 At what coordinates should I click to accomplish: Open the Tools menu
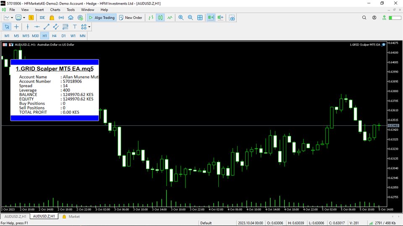(x=71, y=10)
